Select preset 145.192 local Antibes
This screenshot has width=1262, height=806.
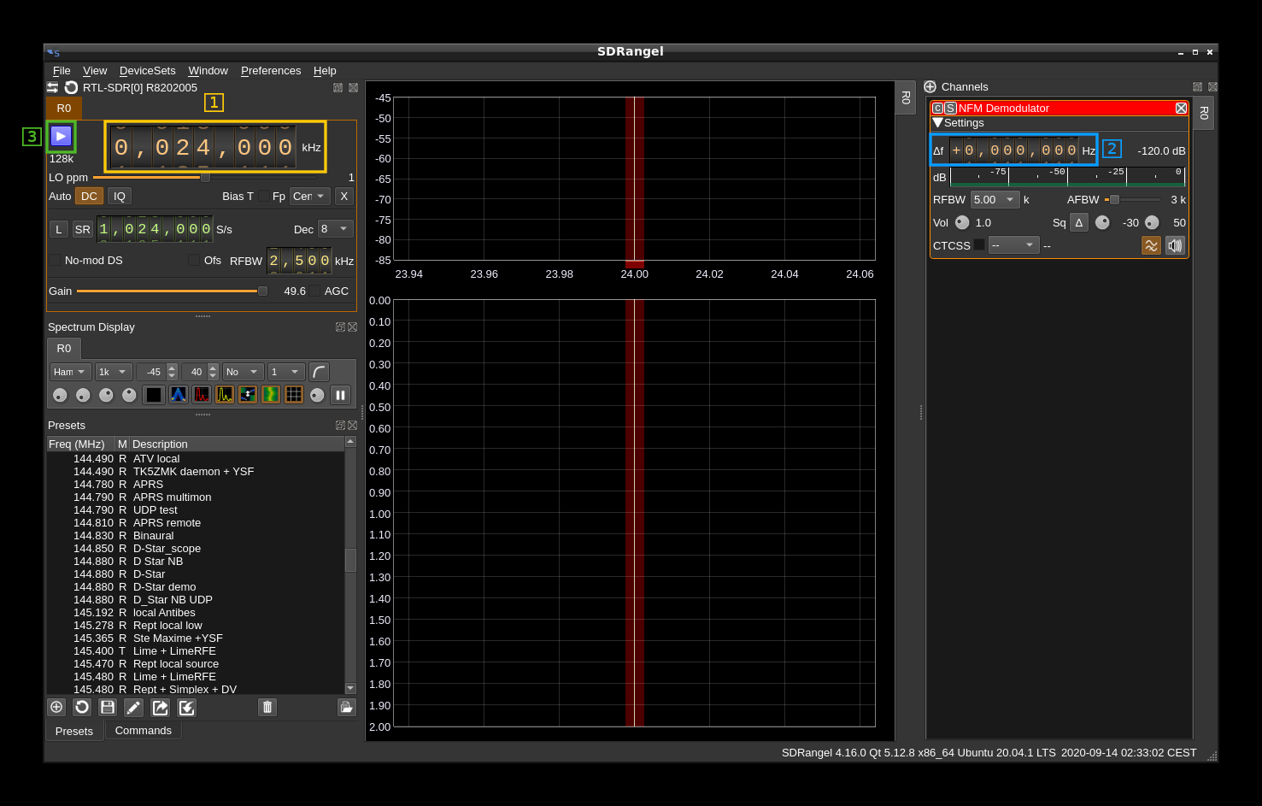coord(196,612)
